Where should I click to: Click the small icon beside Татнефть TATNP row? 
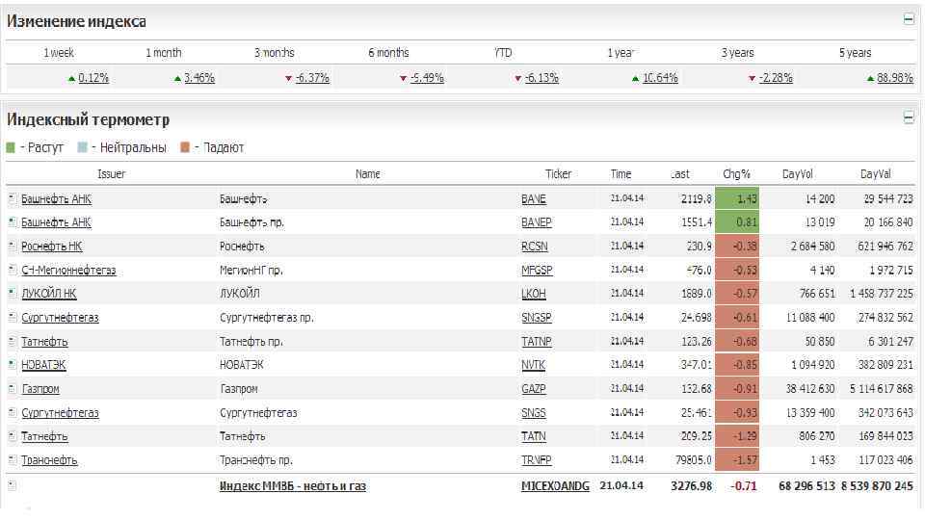click(x=13, y=341)
